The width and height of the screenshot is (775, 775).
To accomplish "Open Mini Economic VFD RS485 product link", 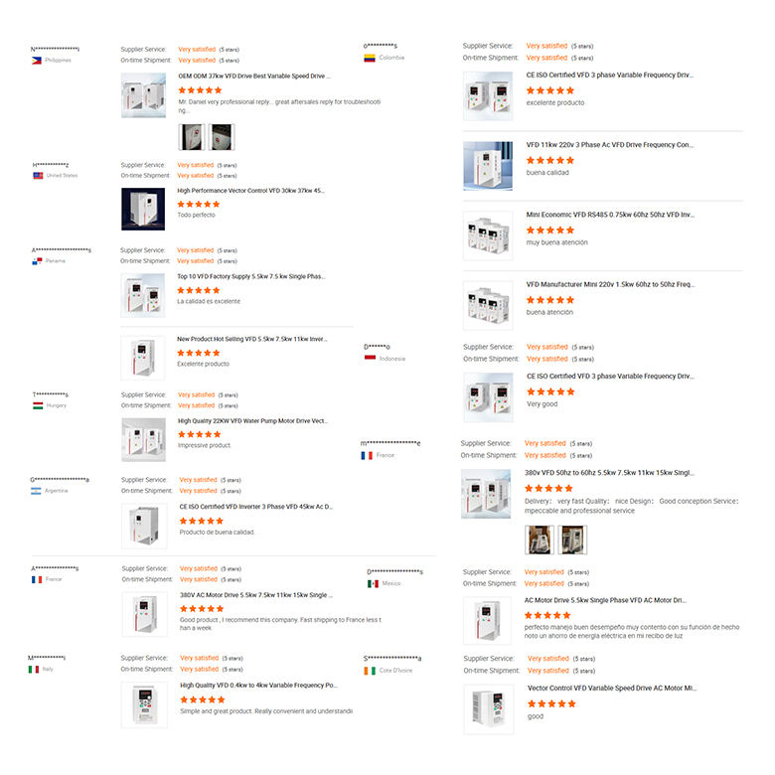I will coord(610,215).
